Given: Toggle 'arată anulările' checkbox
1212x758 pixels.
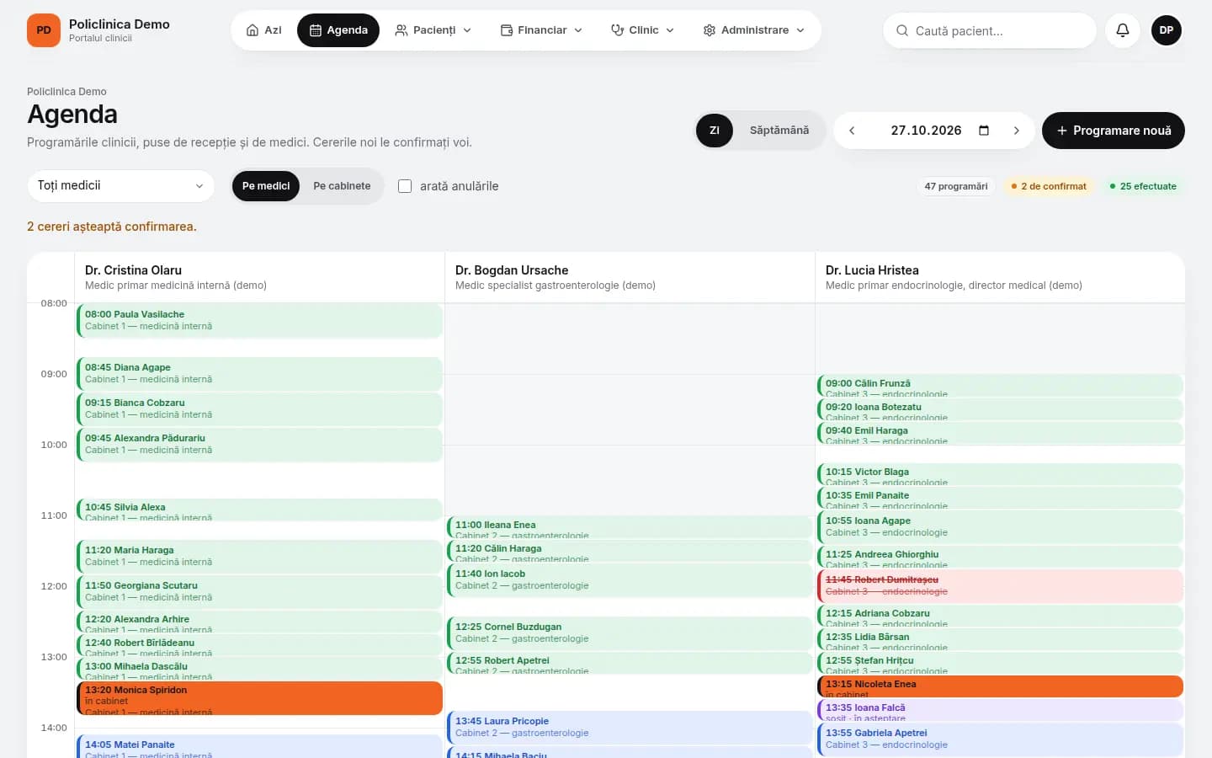Looking at the screenshot, I should (405, 186).
